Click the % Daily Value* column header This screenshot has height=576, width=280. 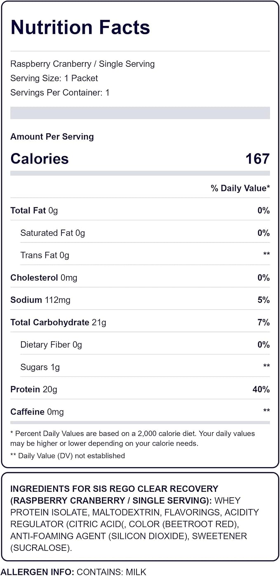pos(240,188)
